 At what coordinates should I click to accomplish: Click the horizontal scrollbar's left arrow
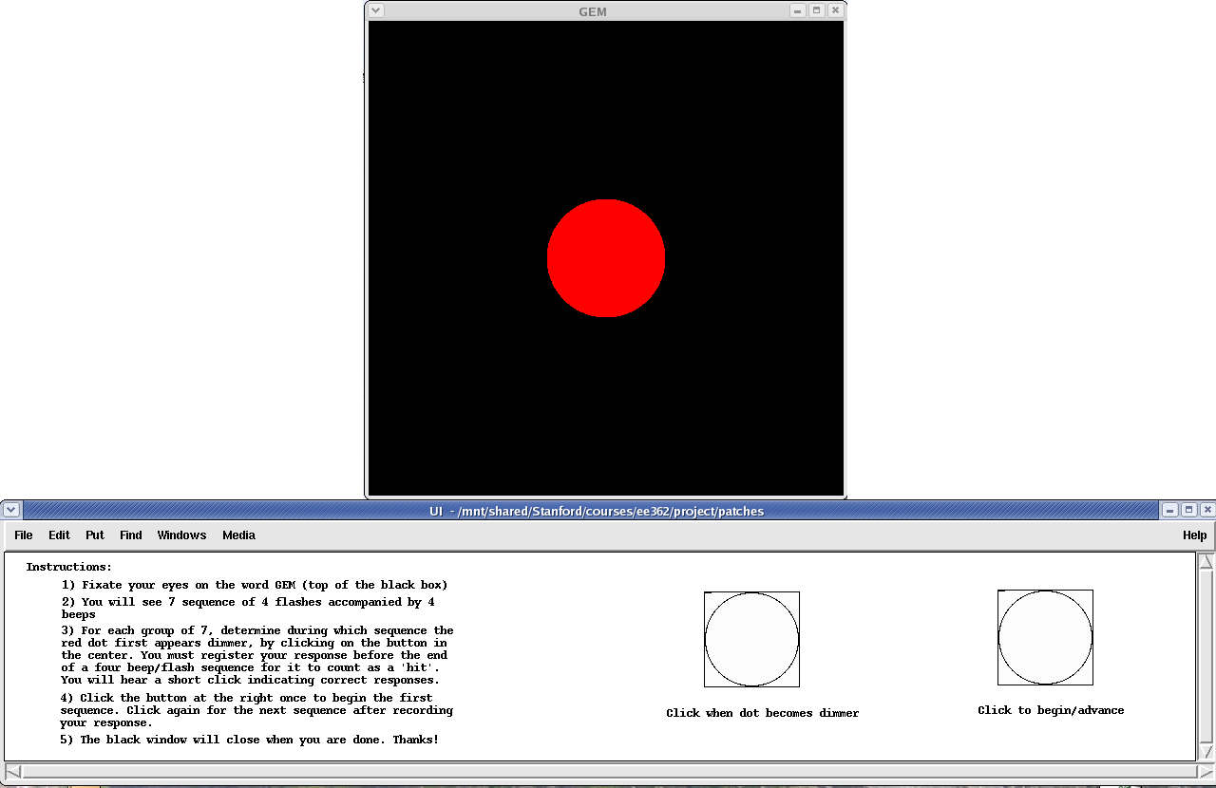(x=12, y=771)
